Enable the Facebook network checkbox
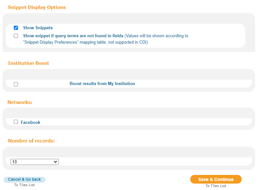Screen dimensions: 258x190 click(x=16, y=122)
